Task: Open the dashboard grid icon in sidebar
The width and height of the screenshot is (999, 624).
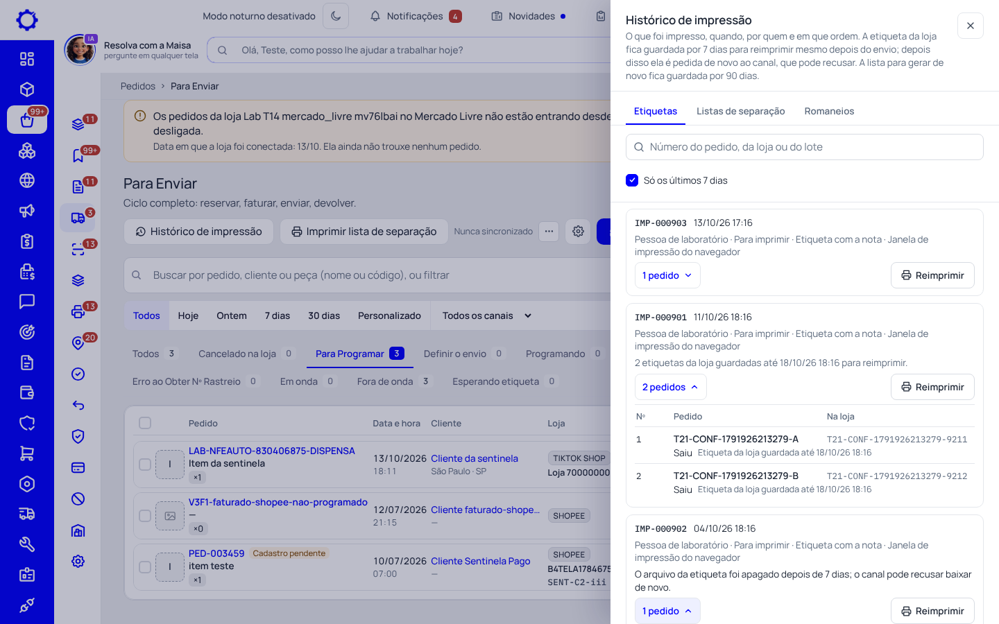Action: click(x=27, y=59)
